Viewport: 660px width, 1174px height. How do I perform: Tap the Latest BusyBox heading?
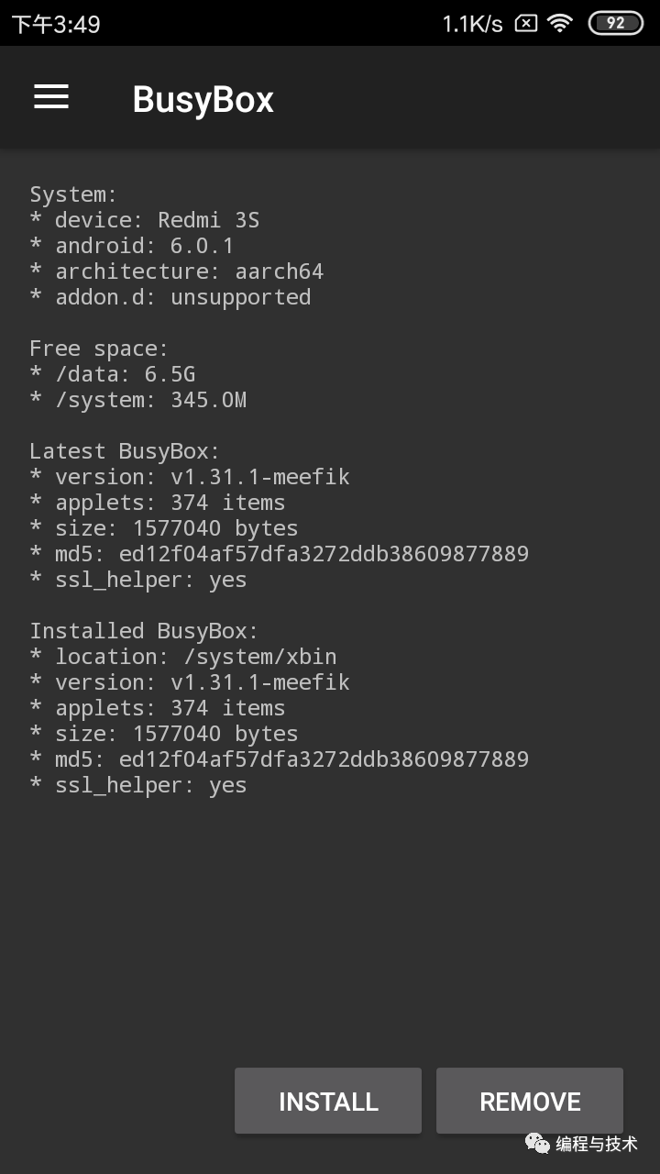click(x=126, y=451)
